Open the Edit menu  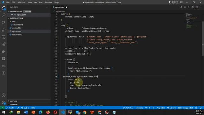coord(13,2)
